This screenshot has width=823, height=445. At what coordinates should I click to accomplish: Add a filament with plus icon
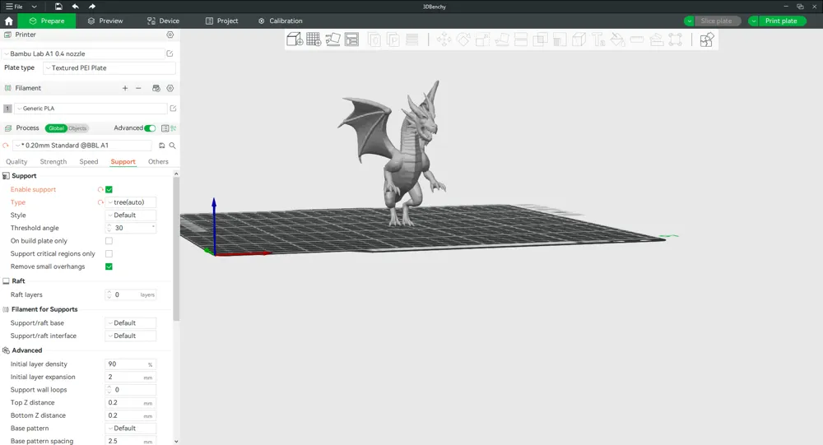[x=125, y=88]
